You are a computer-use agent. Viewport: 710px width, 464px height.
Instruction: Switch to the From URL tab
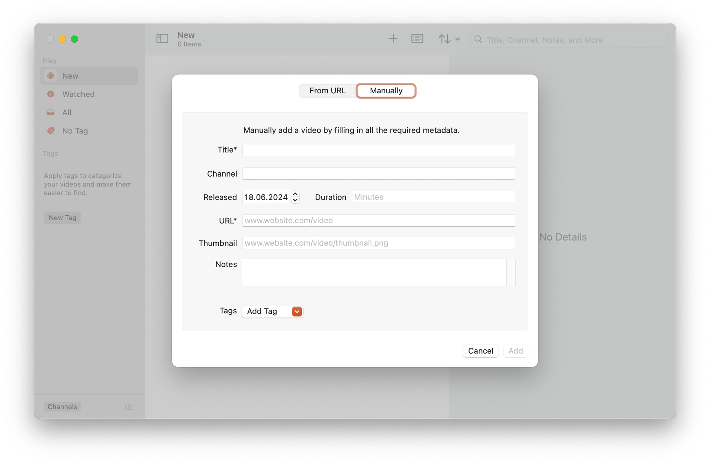click(x=327, y=91)
